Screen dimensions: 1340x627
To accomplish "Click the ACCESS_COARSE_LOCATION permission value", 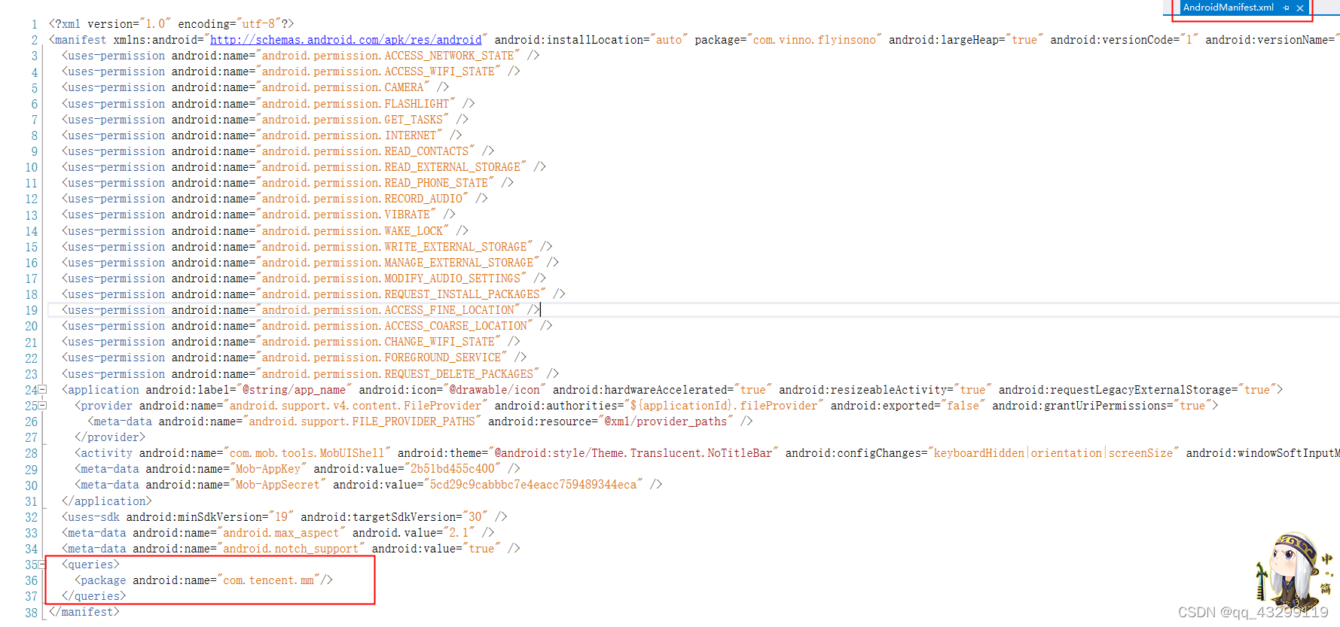I will 395,325.
